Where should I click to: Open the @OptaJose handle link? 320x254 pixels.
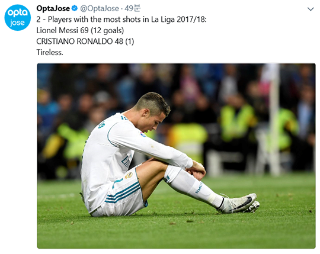pyautogui.click(x=100, y=8)
